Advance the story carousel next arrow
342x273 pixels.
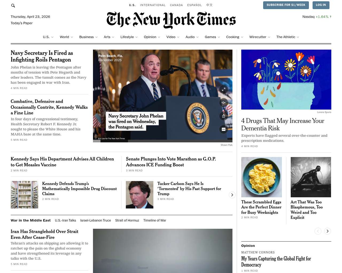pos(232,195)
